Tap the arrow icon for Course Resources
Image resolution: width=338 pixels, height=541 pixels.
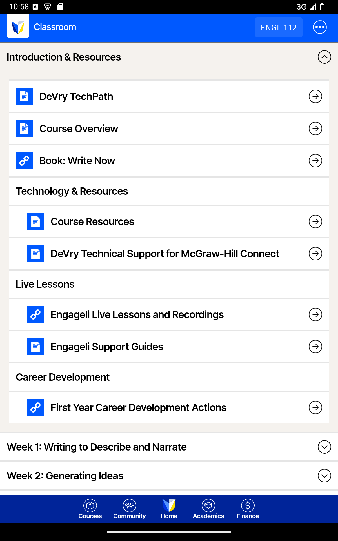pos(315,221)
